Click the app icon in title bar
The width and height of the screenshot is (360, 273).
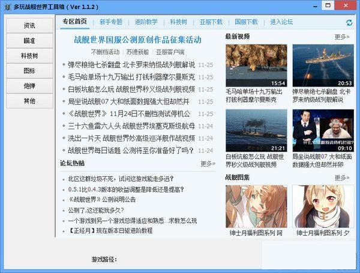pyautogui.click(x=7, y=5)
